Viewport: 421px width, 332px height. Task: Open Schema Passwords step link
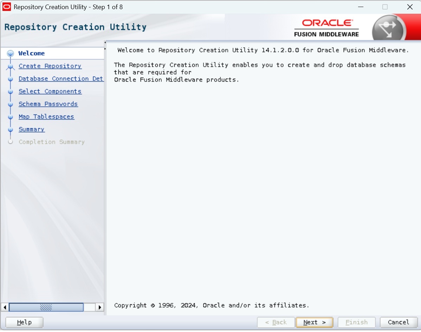tap(48, 104)
